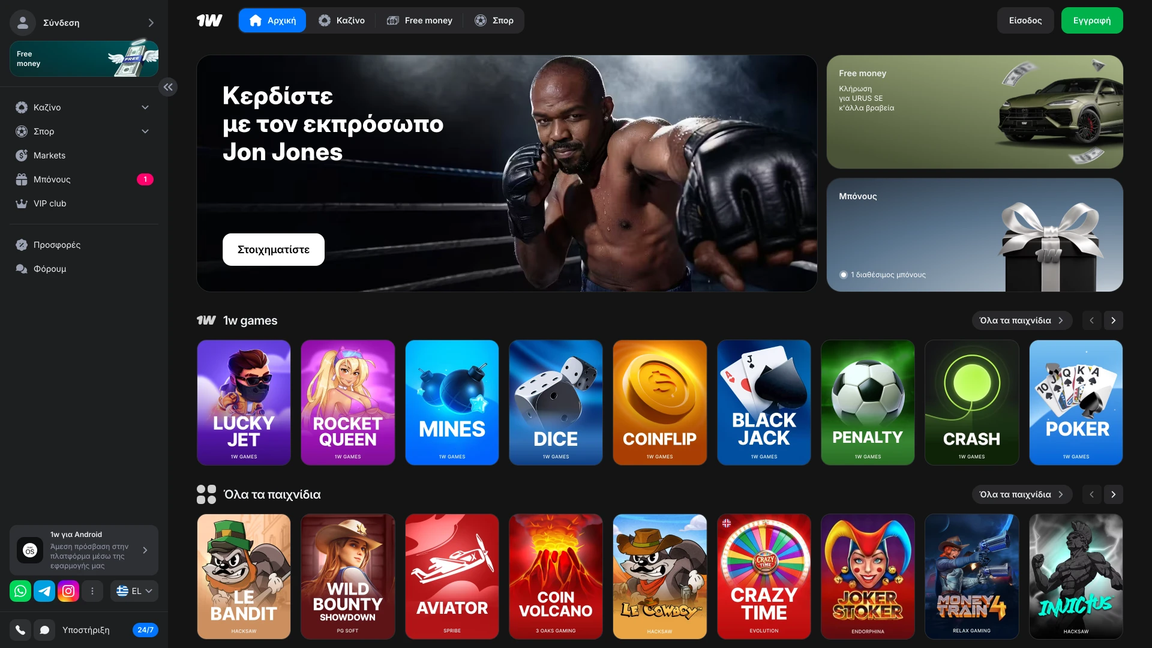This screenshot has width=1152, height=648.
Task: Open more social links dots icon
Action: coord(92,591)
